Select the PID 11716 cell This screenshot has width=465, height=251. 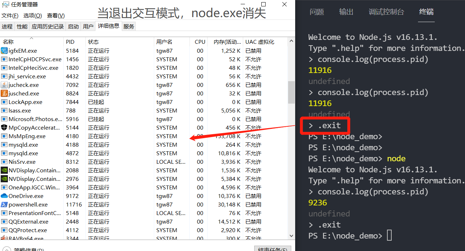(x=74, y=204)
